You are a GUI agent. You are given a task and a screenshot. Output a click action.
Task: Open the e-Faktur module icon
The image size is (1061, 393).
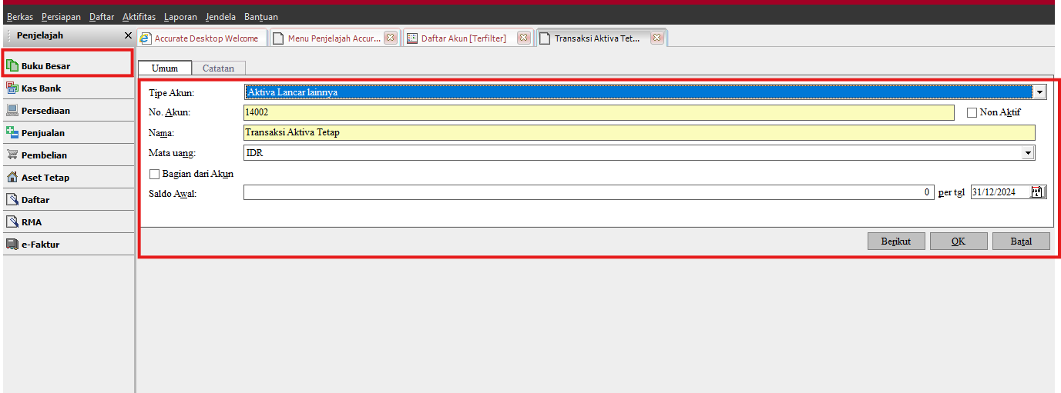click(12, 245)
